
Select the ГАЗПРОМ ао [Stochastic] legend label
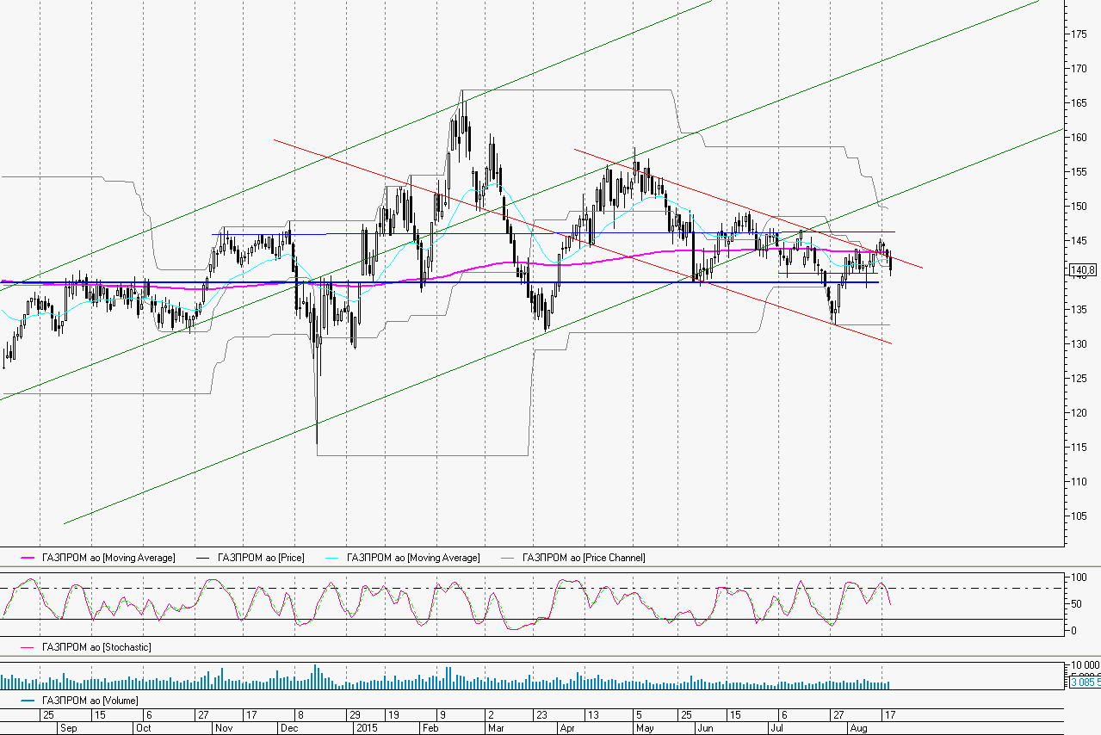pyautogui.click(x=96, y=646)
